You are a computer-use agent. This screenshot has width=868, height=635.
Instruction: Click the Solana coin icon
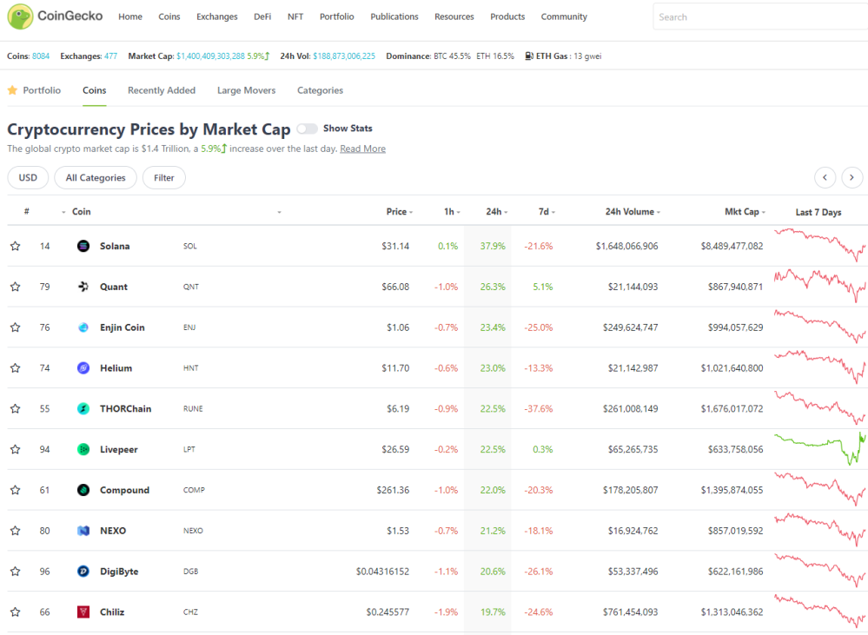(83, 246)
